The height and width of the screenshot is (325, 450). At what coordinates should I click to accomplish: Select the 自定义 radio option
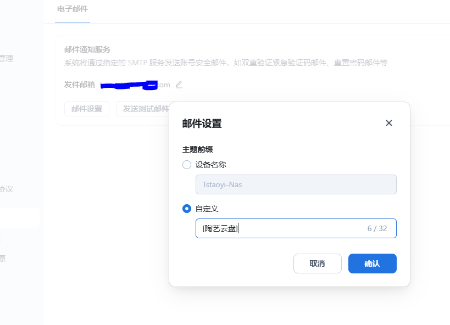pyautogui.click(x=187, y=209)
